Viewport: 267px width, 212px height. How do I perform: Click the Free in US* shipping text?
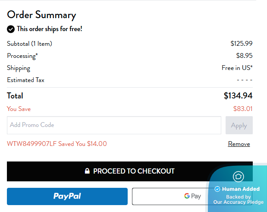click(x=237, y=68)
